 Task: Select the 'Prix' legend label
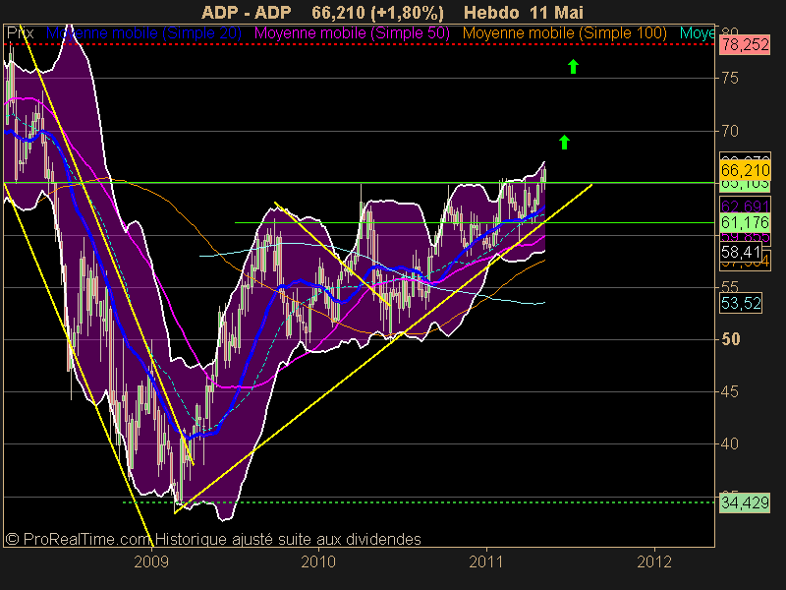coord(20,33)
